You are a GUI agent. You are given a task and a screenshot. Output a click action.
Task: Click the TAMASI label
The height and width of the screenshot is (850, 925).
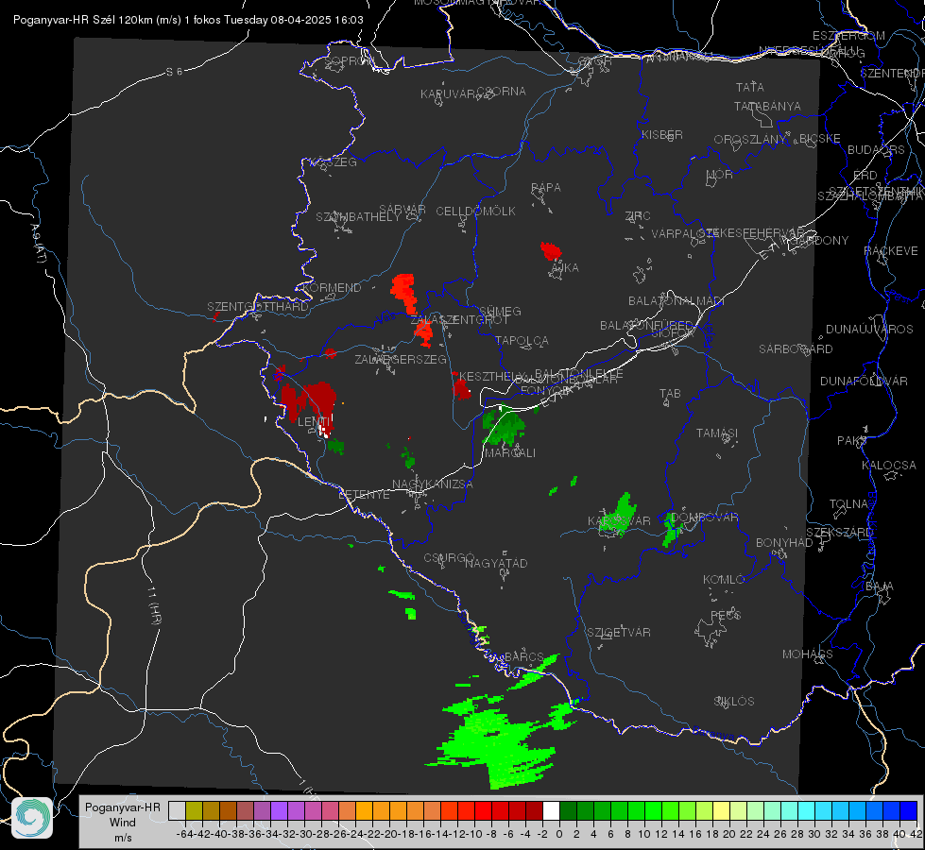pyautogui.click(x=717, y=433)
